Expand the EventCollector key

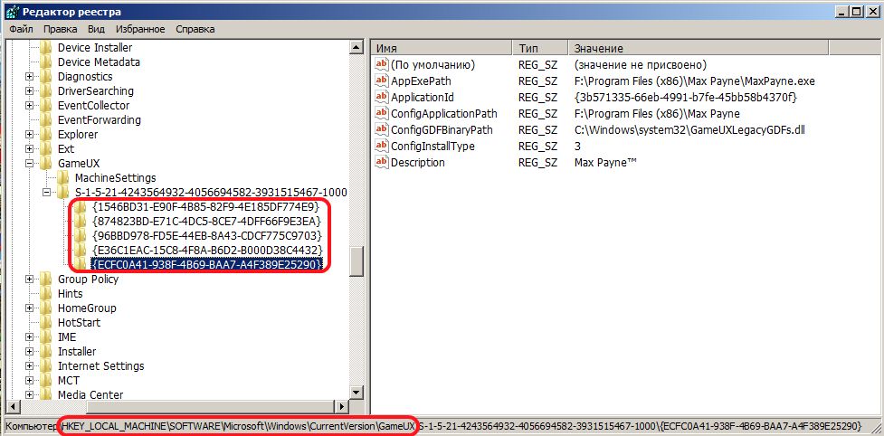coord(29,106)
